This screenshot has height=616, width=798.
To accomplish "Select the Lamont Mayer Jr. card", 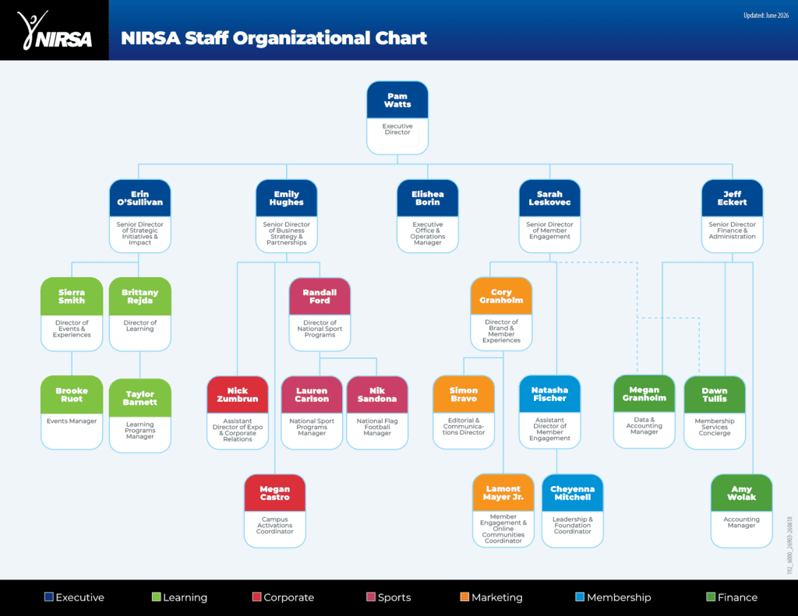I will (503, 511).
